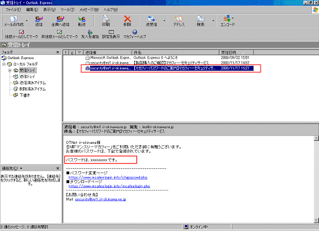Click the red X 削除 (Delete) icon
319x231 pixels.
[128, 21]
